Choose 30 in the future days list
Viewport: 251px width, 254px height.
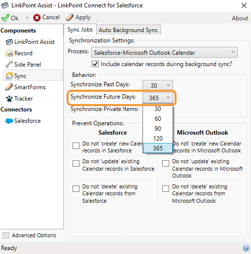158,109
